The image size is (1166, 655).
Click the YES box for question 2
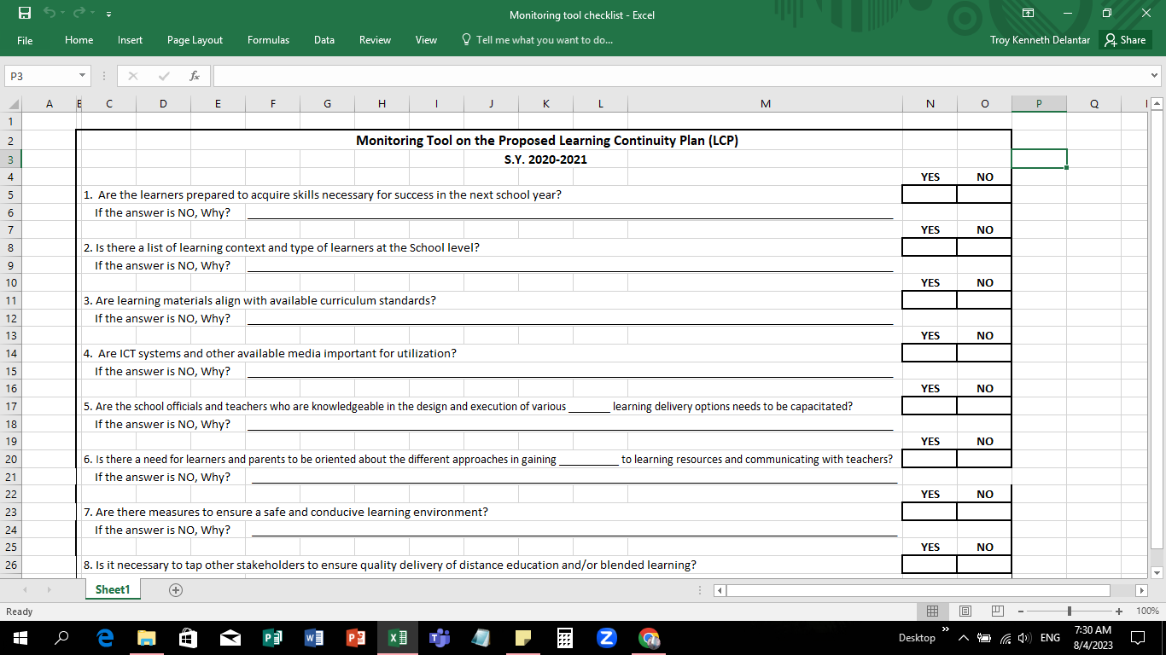coord(930,247)
